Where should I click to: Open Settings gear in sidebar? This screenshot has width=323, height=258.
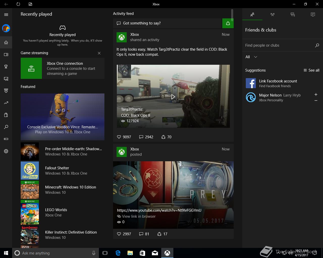click(6, 151)
